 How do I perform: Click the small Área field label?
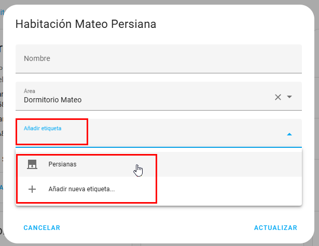tap(30, 91)
